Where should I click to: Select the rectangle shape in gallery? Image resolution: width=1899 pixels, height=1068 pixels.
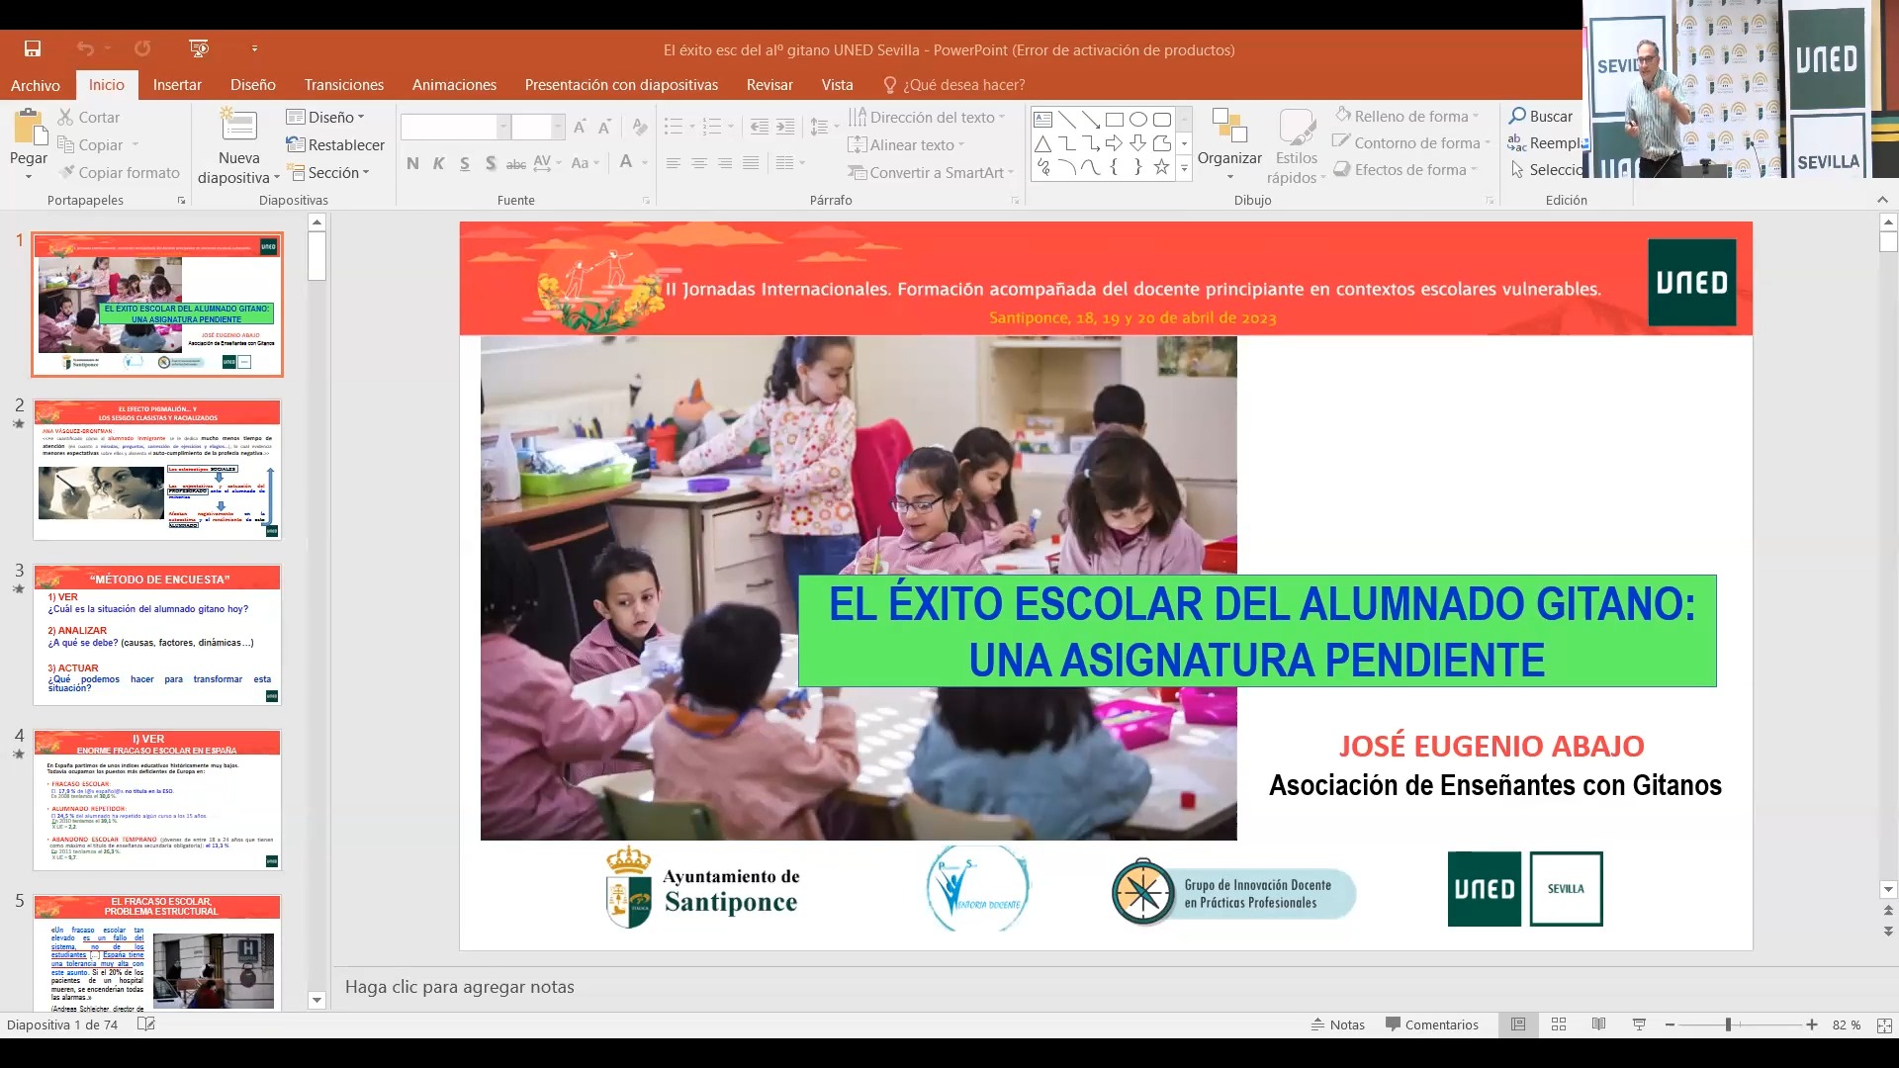coord(1114,120)
